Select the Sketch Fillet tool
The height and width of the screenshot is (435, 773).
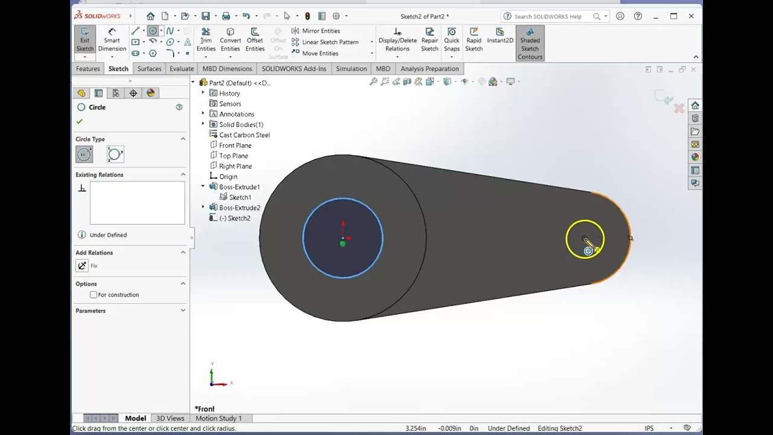170,53
